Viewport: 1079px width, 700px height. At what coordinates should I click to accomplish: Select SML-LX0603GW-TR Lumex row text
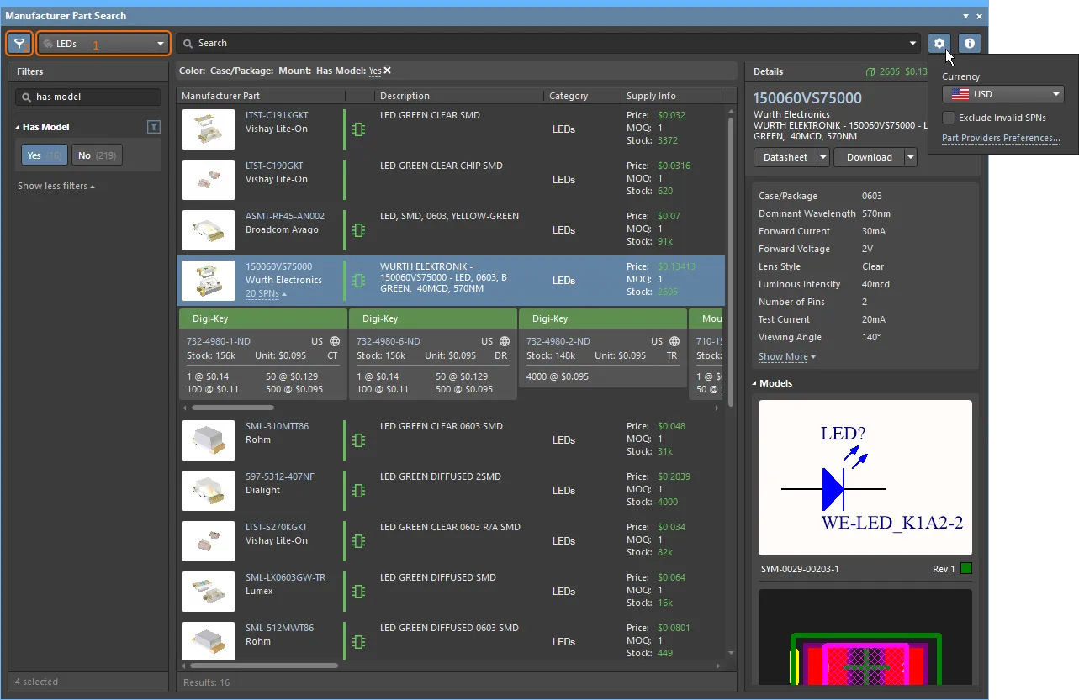click(x=286, y=584)
